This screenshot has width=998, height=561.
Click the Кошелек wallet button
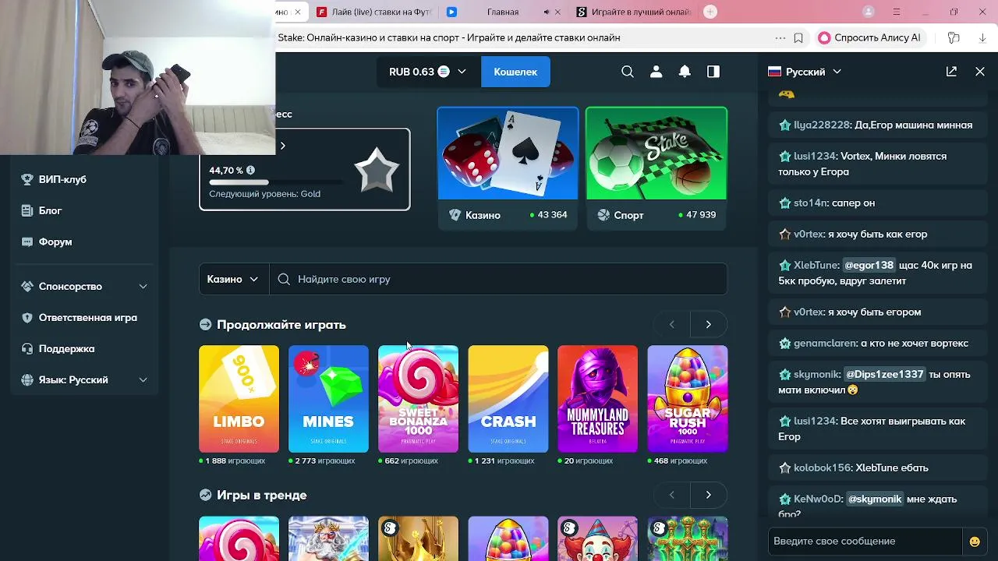515,72
